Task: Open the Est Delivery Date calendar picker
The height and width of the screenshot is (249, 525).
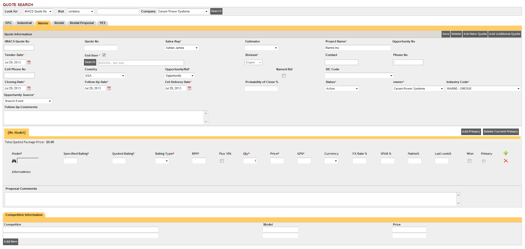Action: (x=189, y=88)
